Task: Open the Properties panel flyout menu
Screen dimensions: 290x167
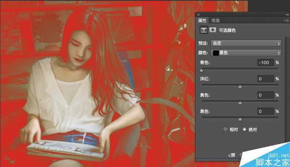Action: 286,20
